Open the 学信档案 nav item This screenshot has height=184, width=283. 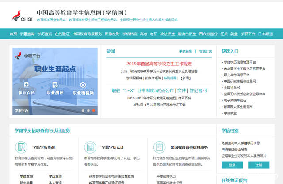(130, 34)
